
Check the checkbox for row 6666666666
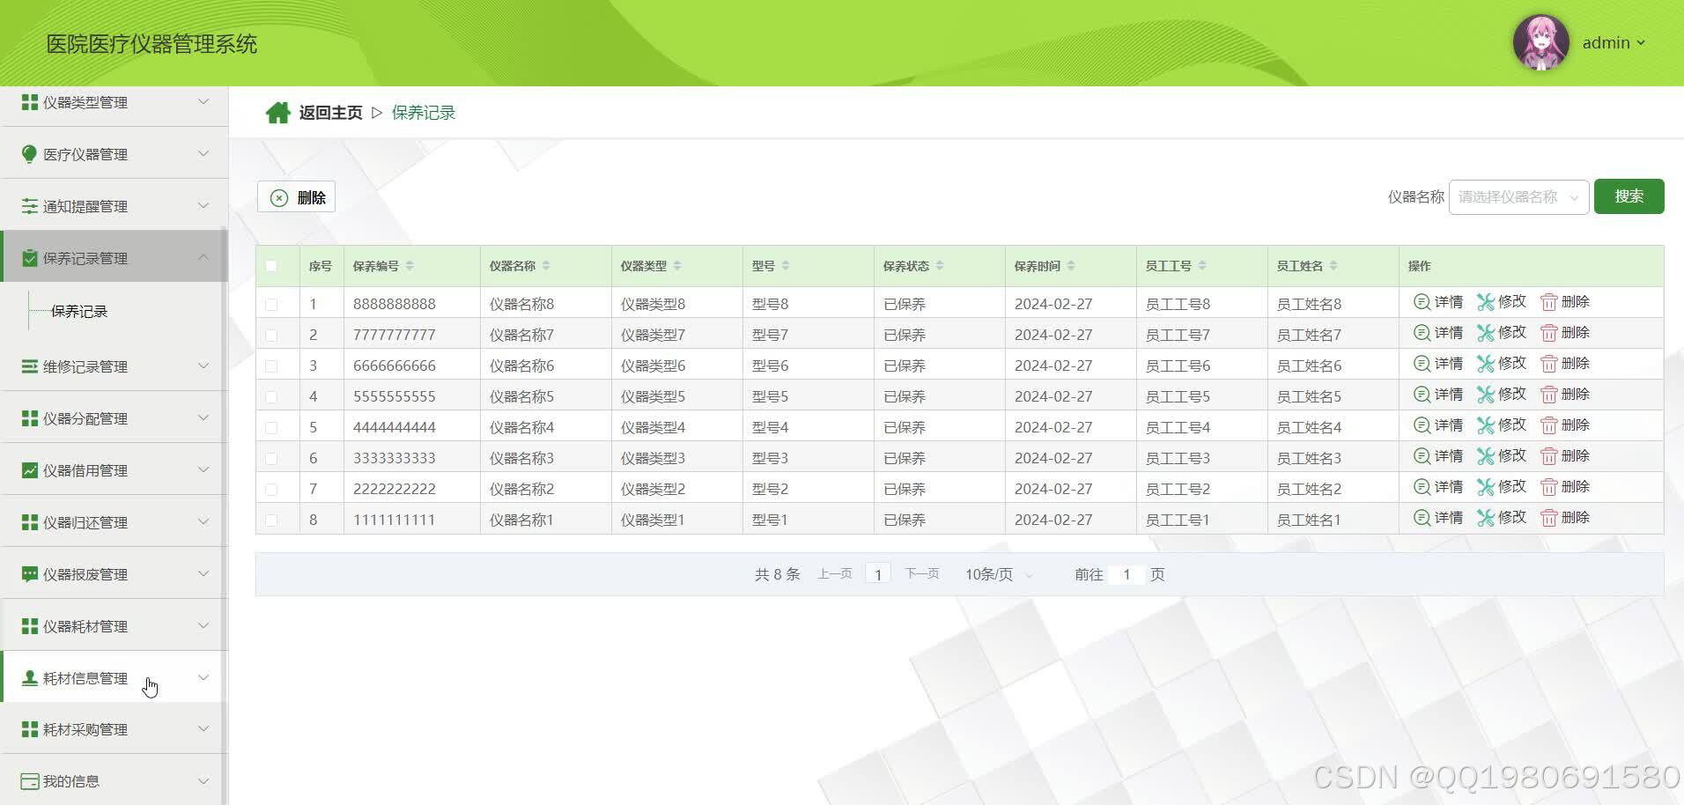point(271,366)
